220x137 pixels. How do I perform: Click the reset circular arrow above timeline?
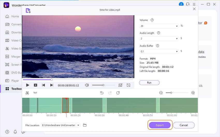click(118, 93)
